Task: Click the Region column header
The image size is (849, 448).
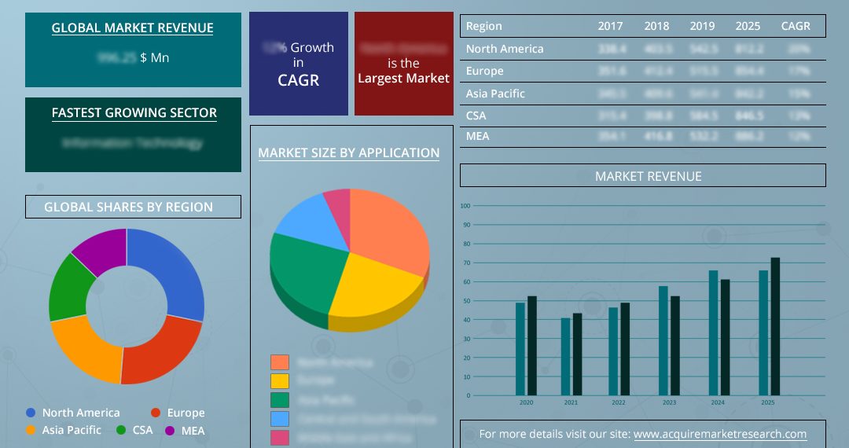Action: 484,26
